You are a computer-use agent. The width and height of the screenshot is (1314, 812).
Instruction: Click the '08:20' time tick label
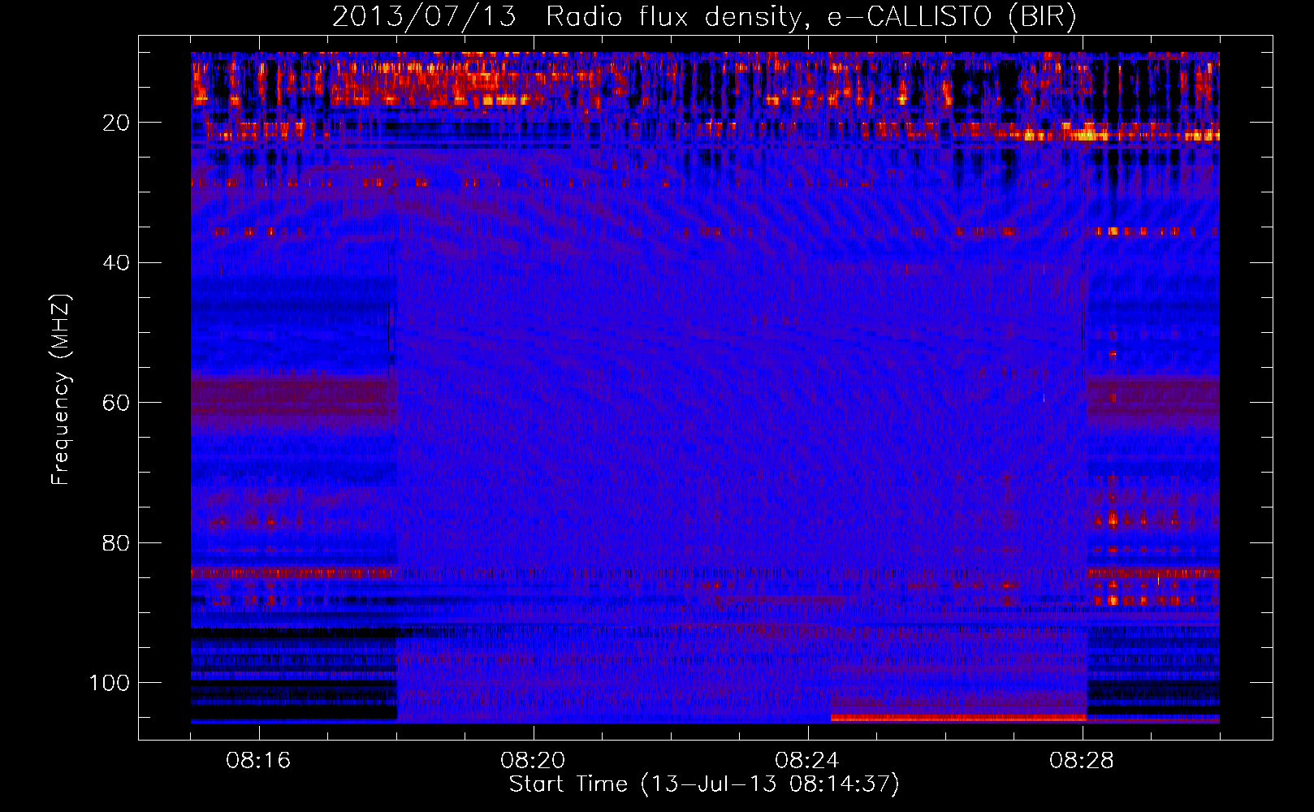point(533,761)
